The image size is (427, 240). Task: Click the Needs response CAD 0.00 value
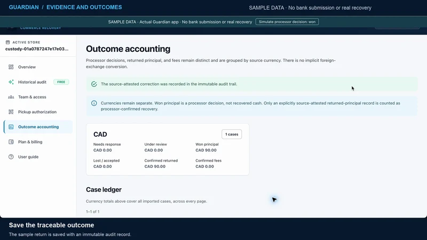click(102, 150)
